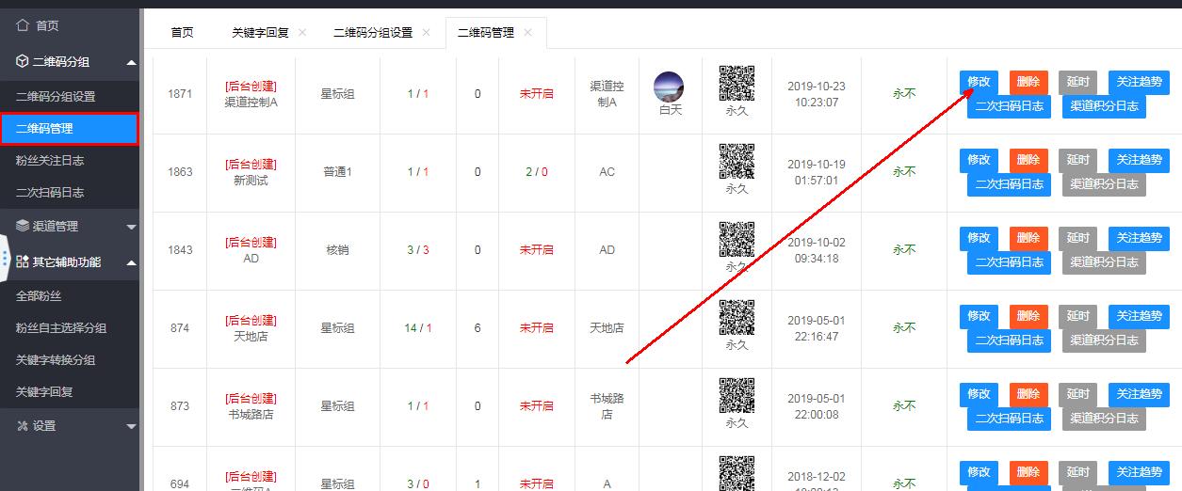Click the ID 1871 cell
This screenshot has width=1182, height=491.
[x=180, y=94]
